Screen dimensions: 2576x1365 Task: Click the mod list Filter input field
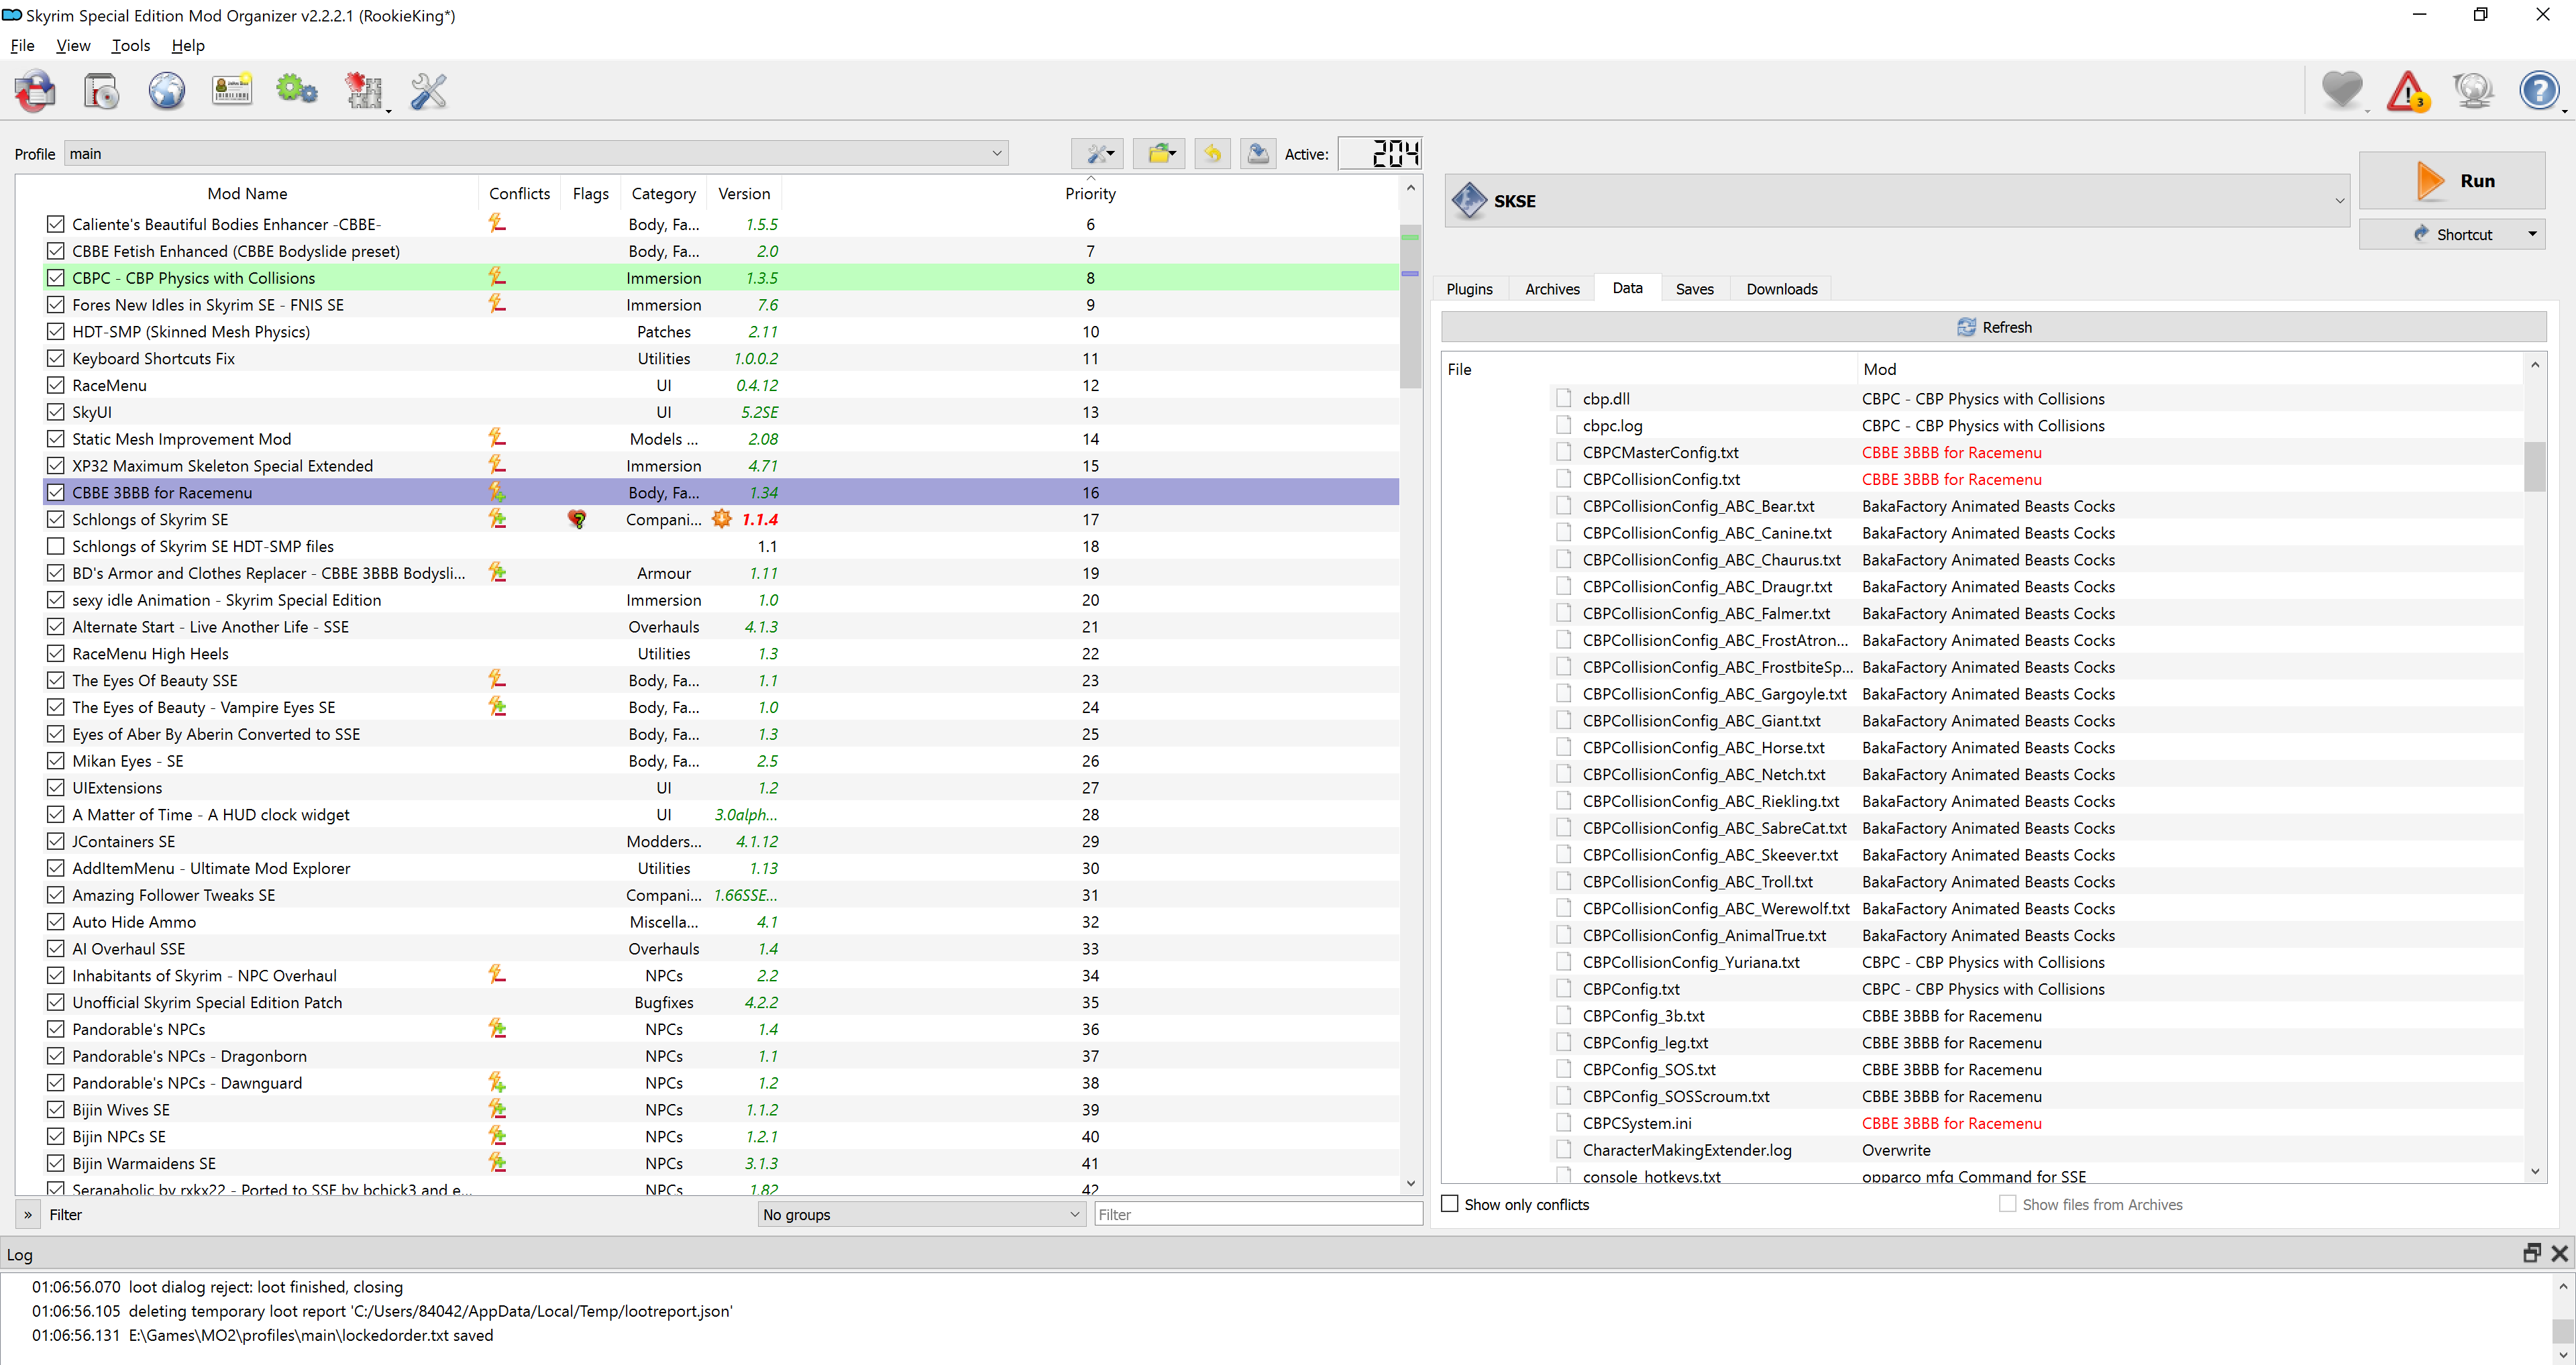pos(1259,1214)
